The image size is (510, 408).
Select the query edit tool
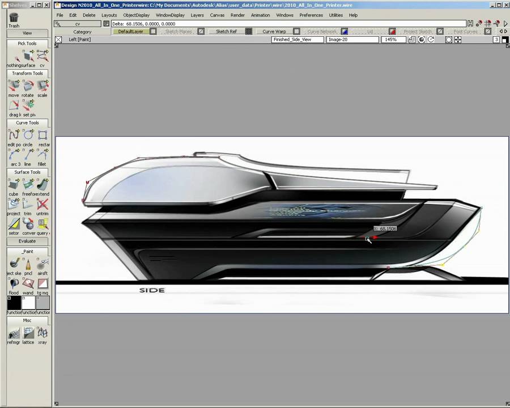click(42, 224)
